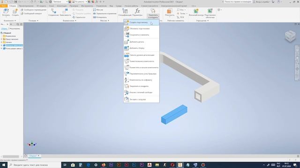
Task: Expand the Массив panel dropdown
Action: point(105,21)
